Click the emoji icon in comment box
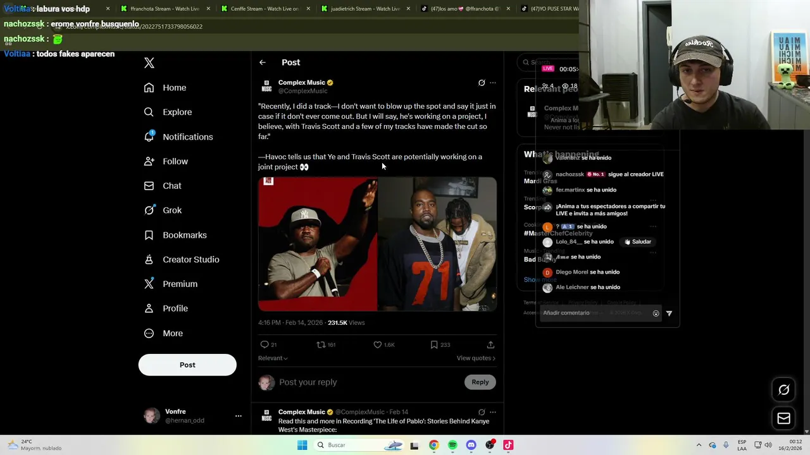810x455 pixels. click(x=656, y=313)
